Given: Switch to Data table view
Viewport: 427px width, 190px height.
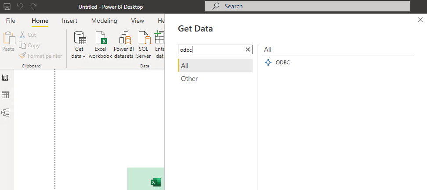Looking at the screenshot, I should point(6,95).
